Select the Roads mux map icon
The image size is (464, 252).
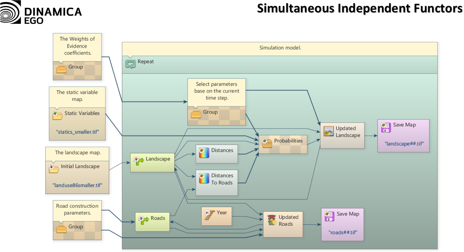click(144, 220)
